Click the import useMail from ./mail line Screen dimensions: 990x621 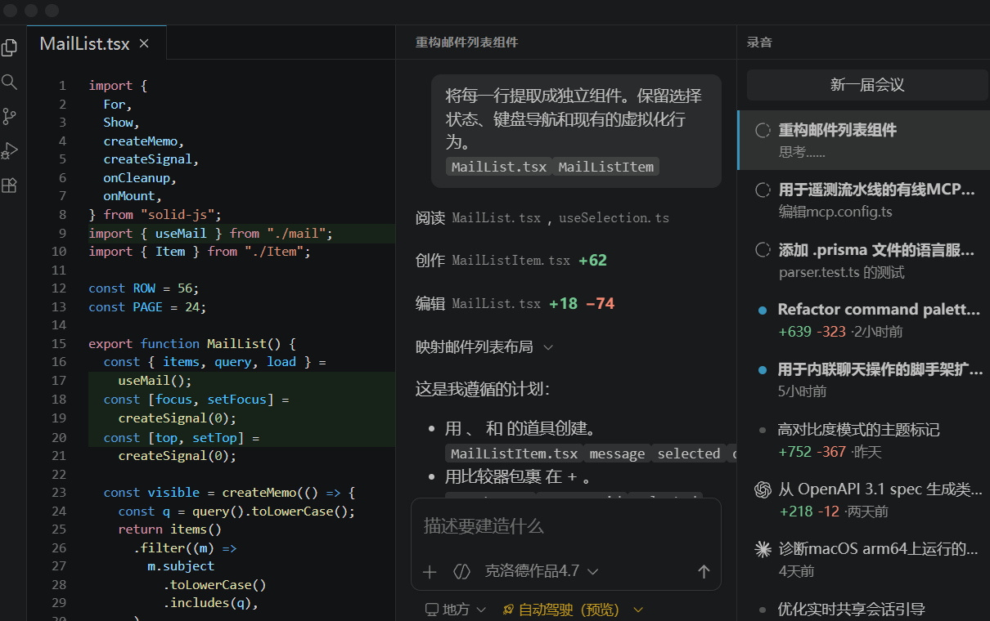(211, 234)
